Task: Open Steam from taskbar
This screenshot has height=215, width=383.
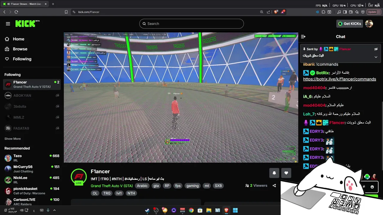Action: (x=147, y=210)
